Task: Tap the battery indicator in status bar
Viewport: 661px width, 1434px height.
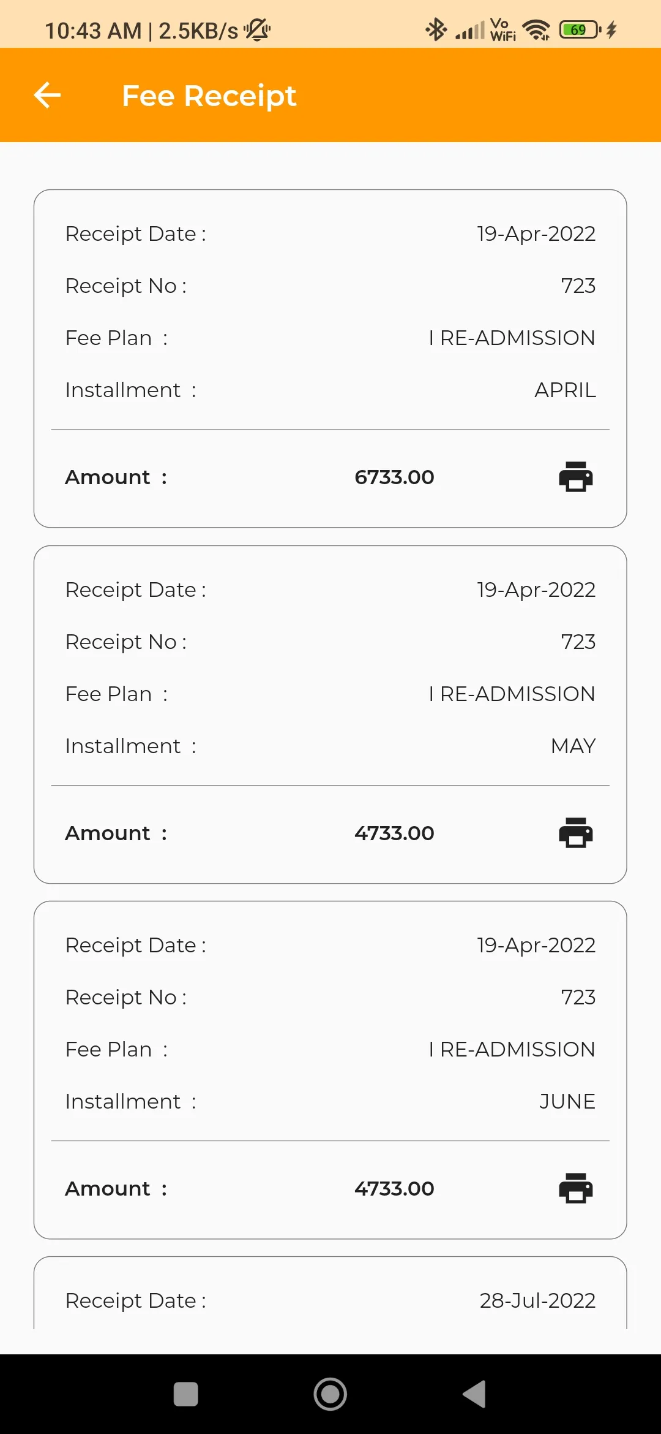Action: [x=580, y=29]
